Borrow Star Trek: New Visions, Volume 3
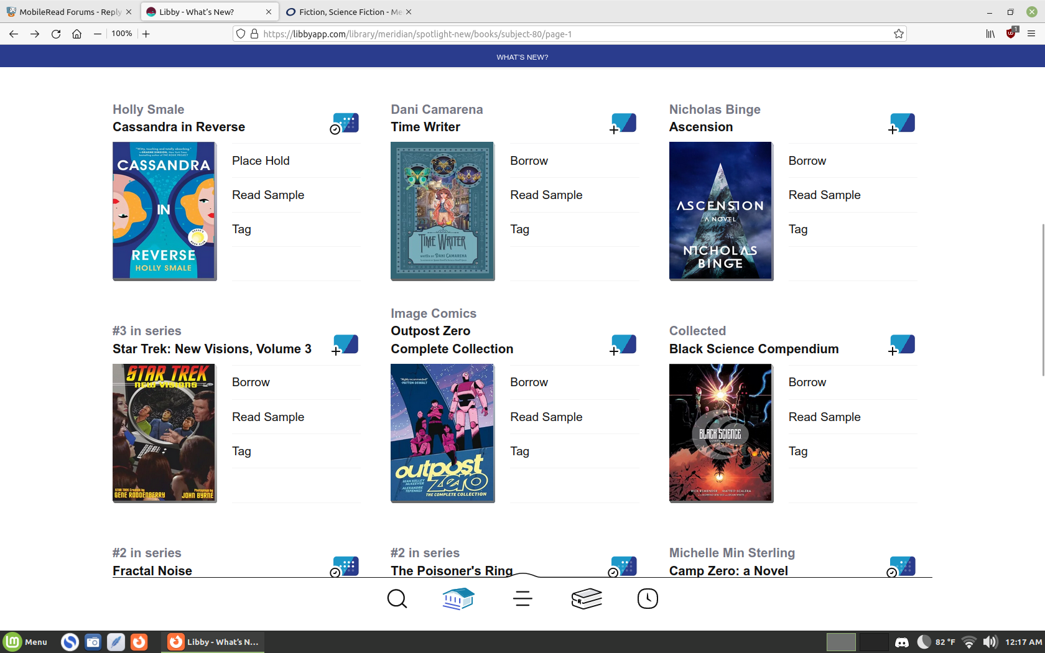Image resolution: width=1045 pixels, height=653 pixels. coord(296,382)
